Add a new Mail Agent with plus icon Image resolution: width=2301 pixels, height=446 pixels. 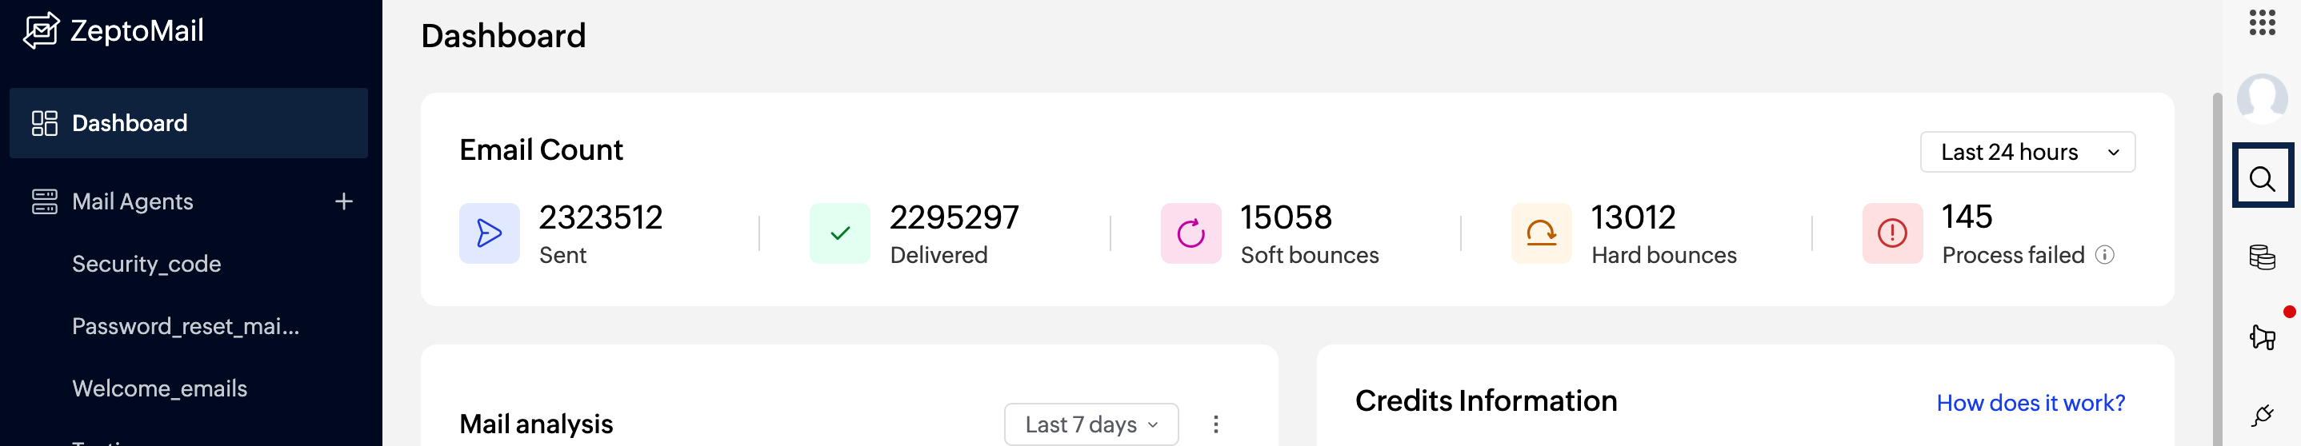tap(344, 201)
